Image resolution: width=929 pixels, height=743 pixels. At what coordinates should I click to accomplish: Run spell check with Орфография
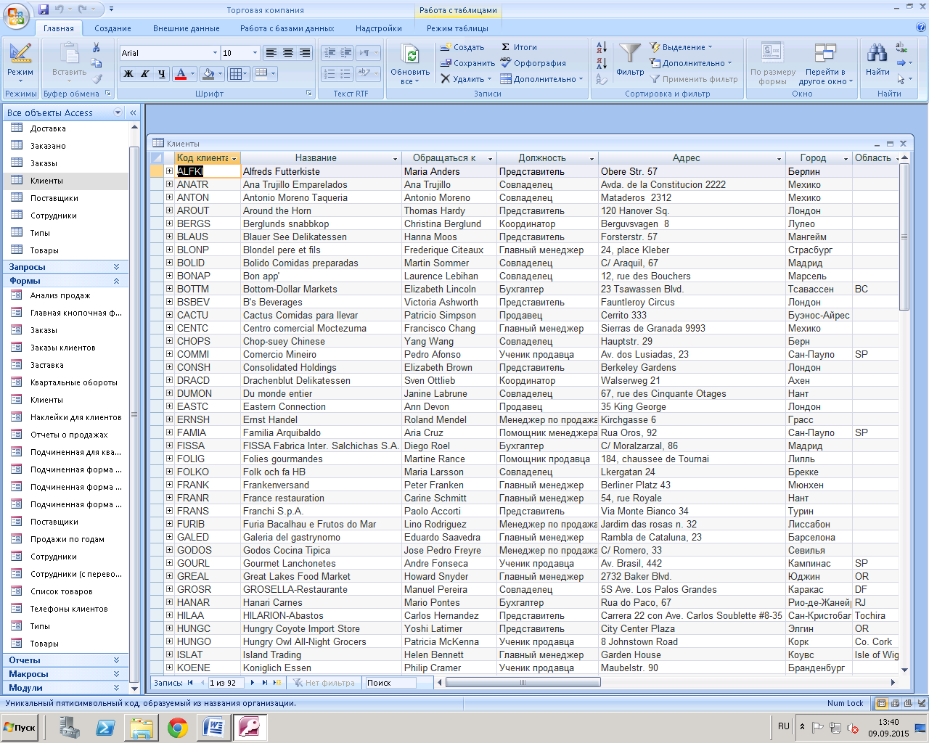coord(533,63)
